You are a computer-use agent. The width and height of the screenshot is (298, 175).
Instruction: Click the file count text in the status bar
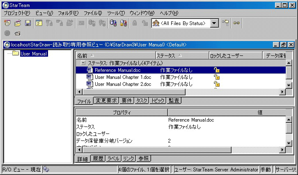[x=144, y=169]
